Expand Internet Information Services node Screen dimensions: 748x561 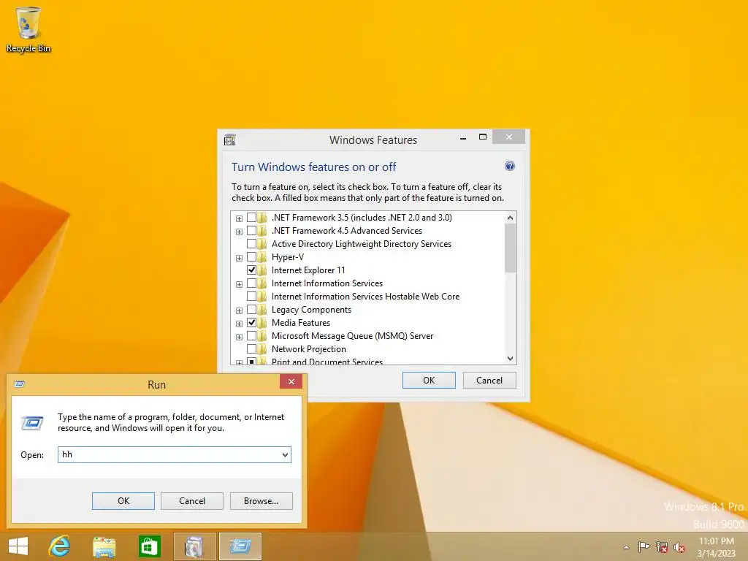click(x=239, y=284)
